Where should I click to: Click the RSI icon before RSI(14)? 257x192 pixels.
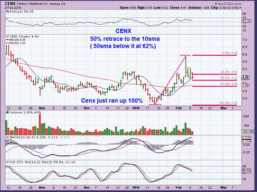7,11
